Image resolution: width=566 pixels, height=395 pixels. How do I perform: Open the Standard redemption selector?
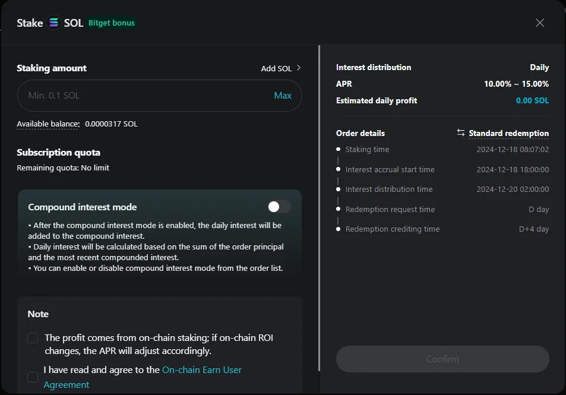point(508,133)
